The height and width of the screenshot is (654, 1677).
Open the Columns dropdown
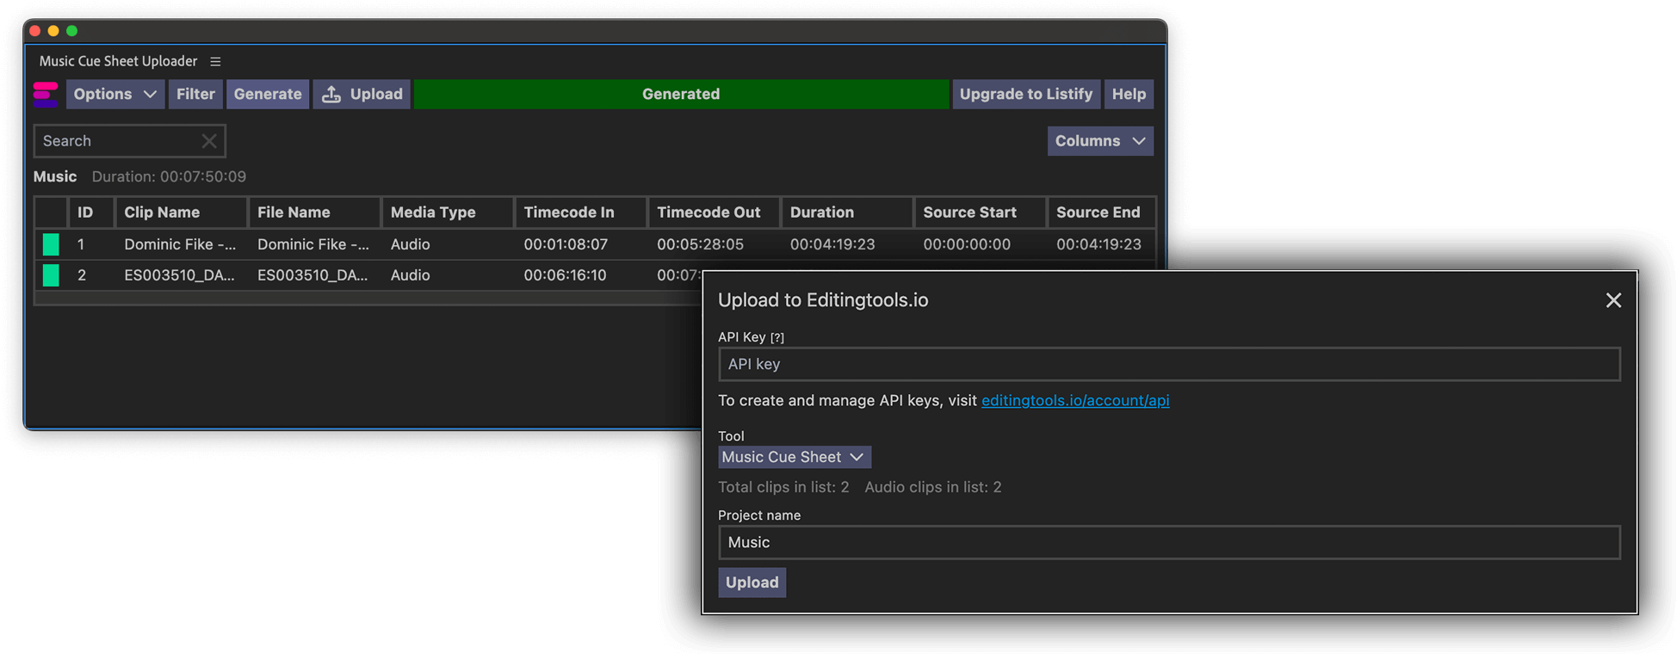tap(1099, 141)
